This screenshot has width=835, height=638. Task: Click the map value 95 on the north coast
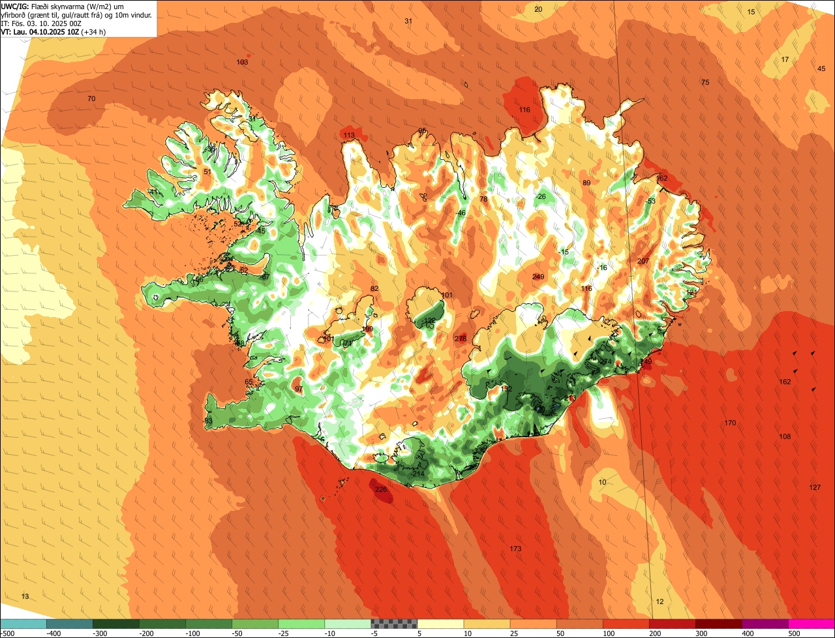(422, 131)
